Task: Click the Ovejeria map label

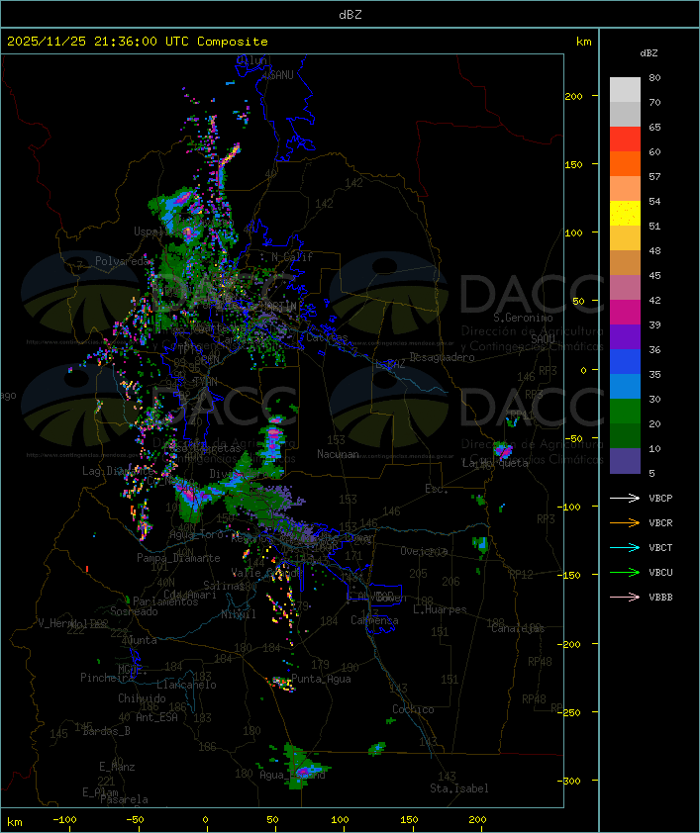Action: tap(424, 551)
